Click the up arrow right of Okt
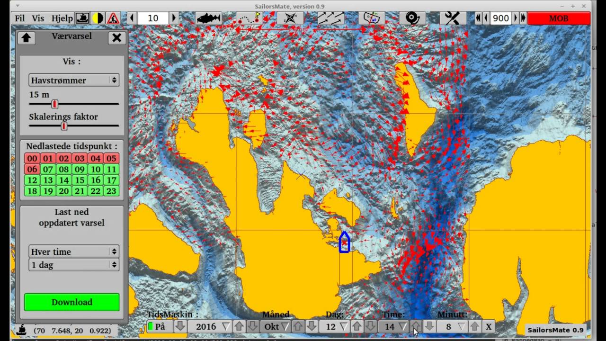Image resolution: width=606 pixels, height=341 pixels. 298,327
